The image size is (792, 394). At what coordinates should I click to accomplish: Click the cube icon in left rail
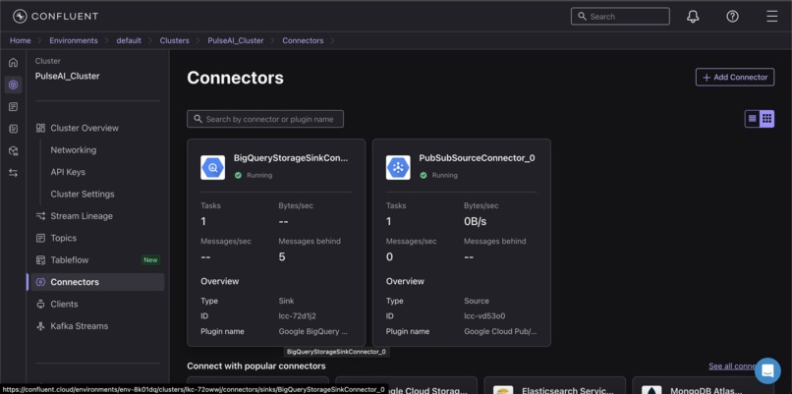[x=13, y=150]
